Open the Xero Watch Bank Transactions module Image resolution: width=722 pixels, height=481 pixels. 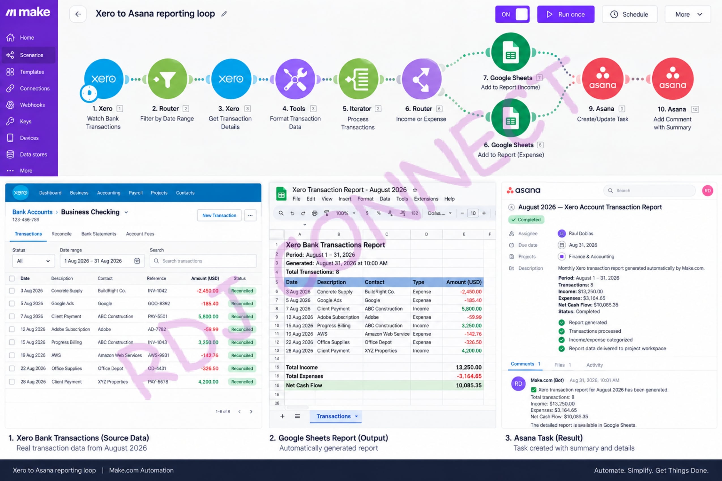103,79
